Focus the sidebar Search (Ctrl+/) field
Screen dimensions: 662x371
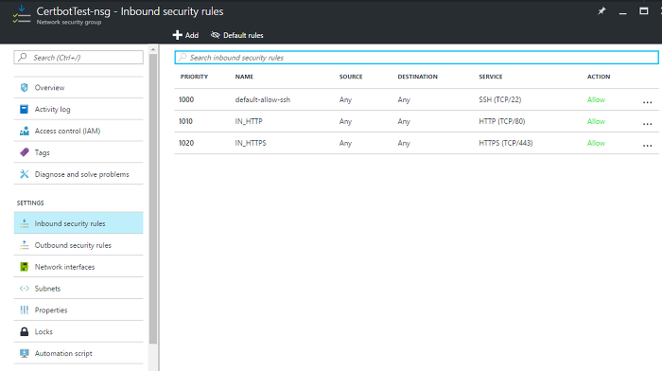pyautogui.click(x=78, y=57)
